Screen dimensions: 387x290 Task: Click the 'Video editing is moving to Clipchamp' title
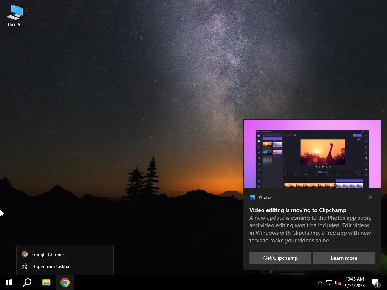298,210
